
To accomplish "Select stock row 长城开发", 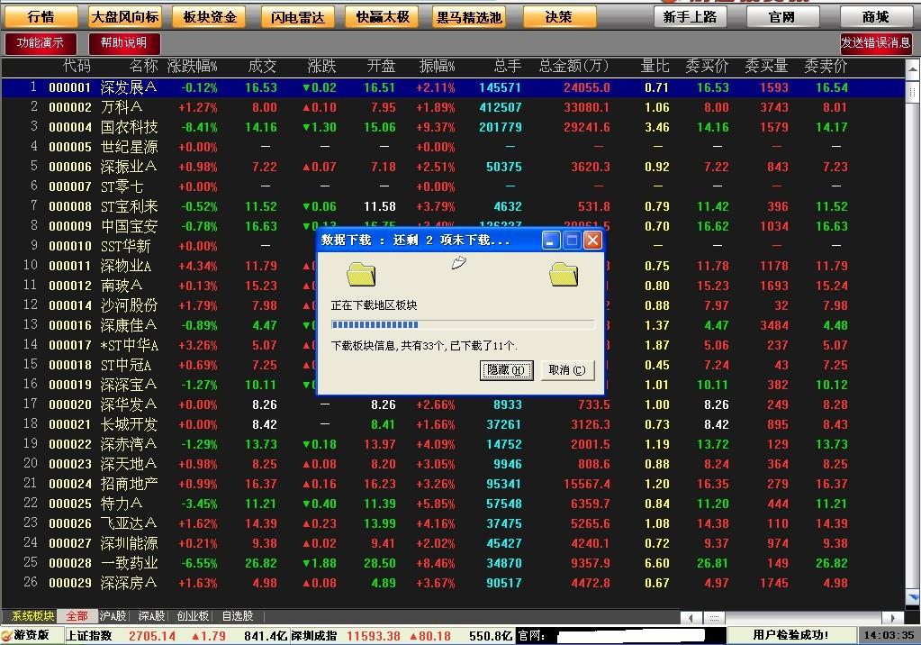I will point(452,424).
